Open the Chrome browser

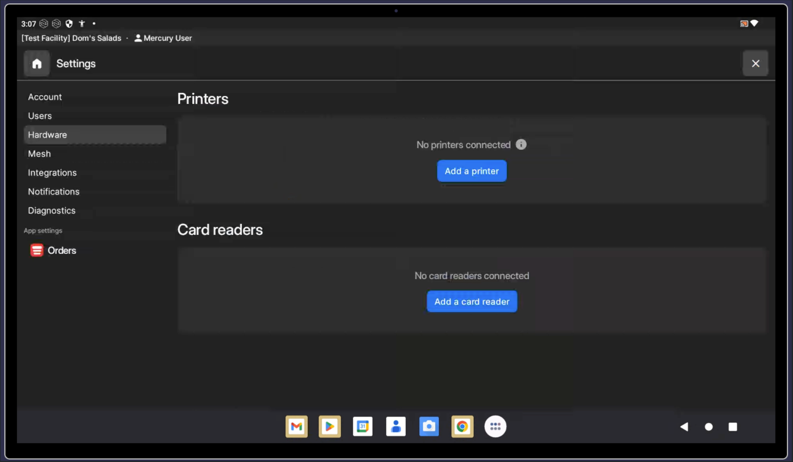[462, 427]
